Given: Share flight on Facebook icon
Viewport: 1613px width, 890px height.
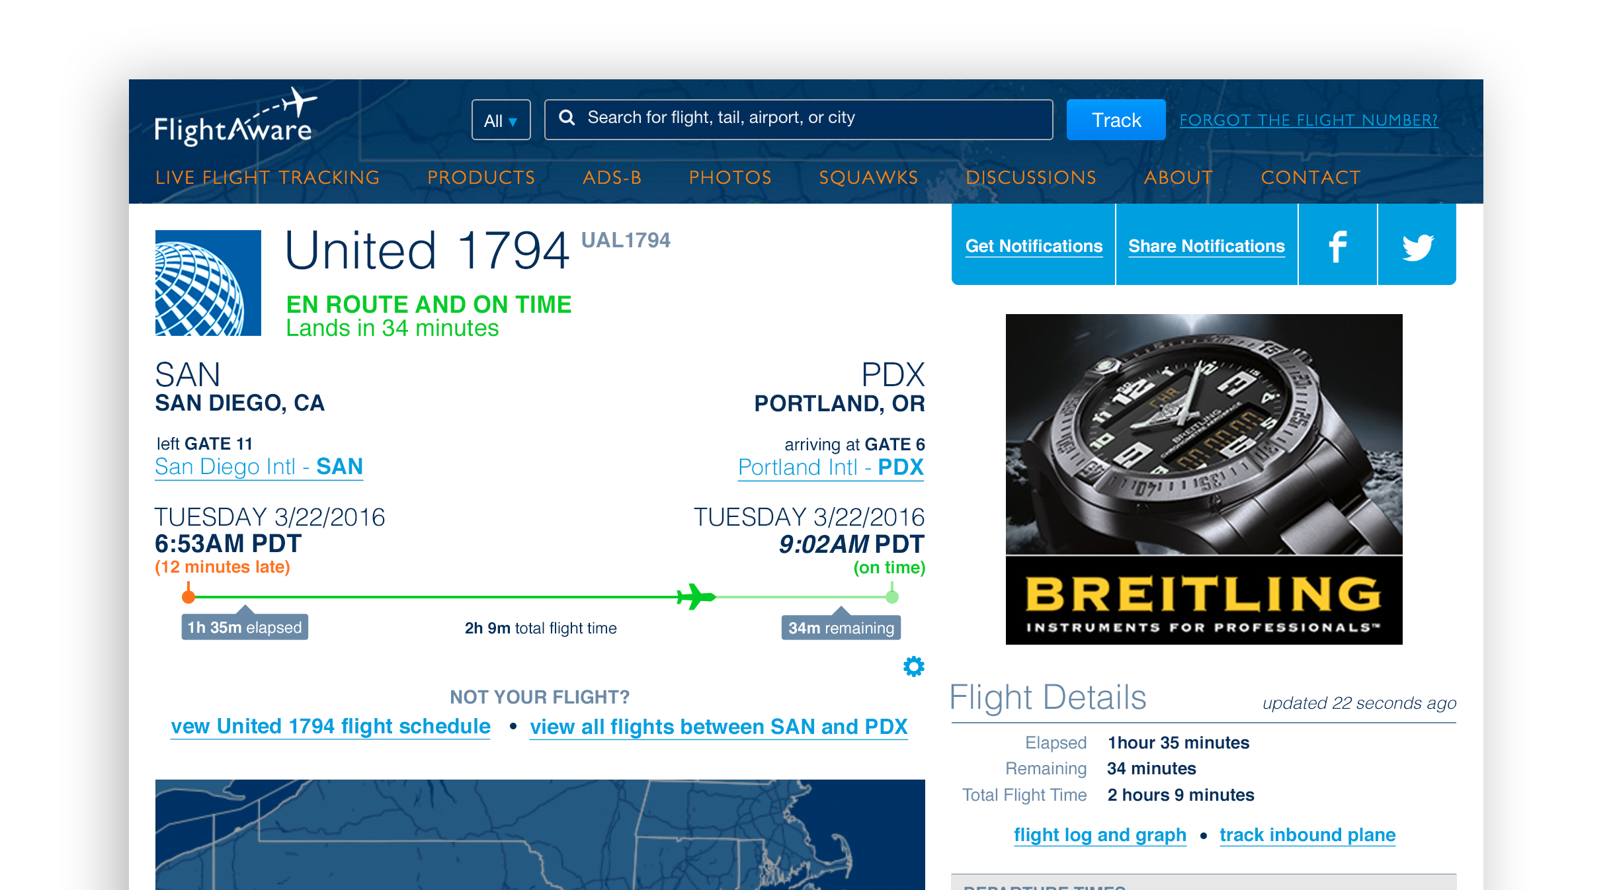Looking at the screenshot, I should 1337,246.
